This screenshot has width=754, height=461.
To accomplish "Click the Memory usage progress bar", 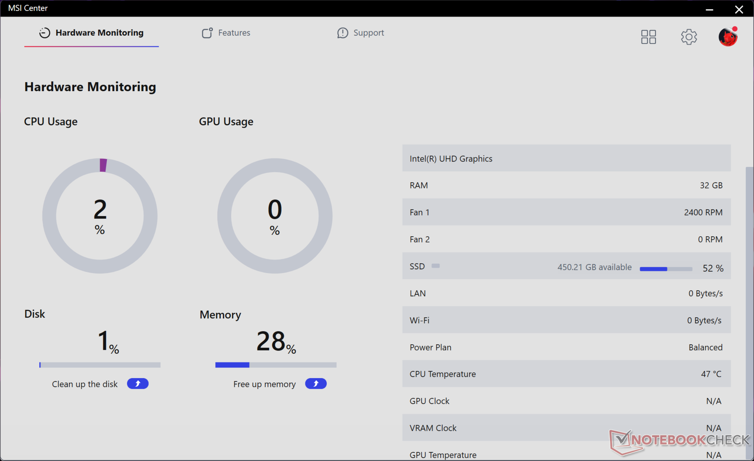I will (276, 365).
